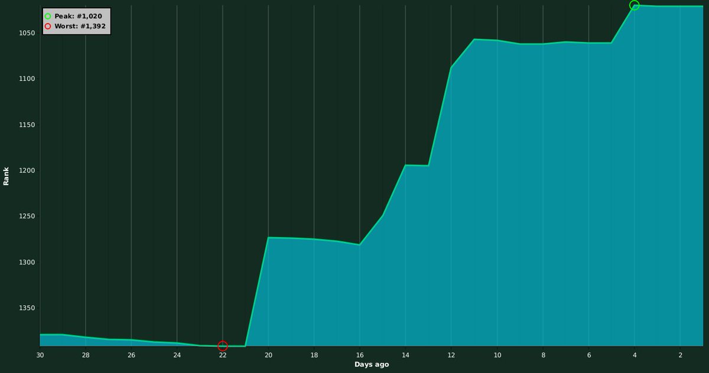Click the 'Peak: #1,020' legend entry
Image resolution: width=709 pixels, height=373 pixels.
point(74,17)
